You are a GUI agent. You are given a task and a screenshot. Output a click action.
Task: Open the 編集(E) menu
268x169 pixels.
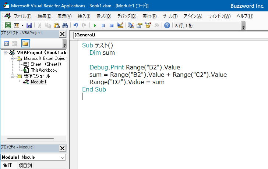coord(45,16)
